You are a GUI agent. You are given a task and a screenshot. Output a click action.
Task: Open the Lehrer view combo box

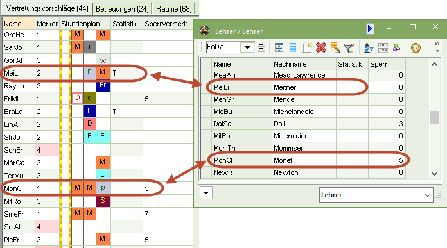click(376, 195)
